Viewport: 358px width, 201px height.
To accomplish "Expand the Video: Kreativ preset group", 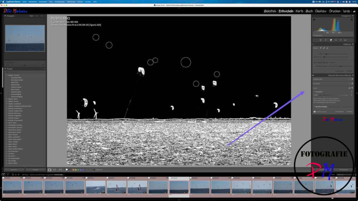I will (x=7, y=163).
